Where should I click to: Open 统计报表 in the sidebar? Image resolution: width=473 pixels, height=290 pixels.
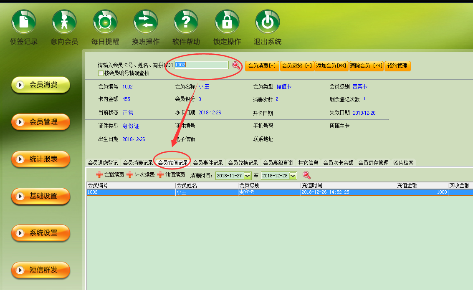click(41, 159)
